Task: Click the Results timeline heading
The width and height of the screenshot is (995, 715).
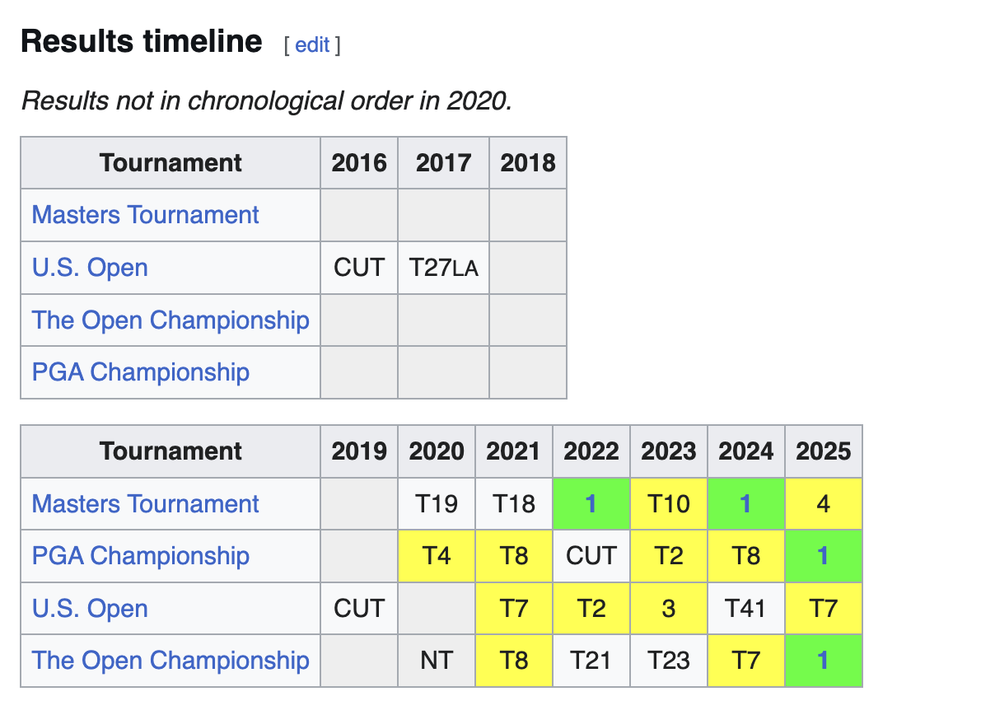Action: [x=141, y=41]
